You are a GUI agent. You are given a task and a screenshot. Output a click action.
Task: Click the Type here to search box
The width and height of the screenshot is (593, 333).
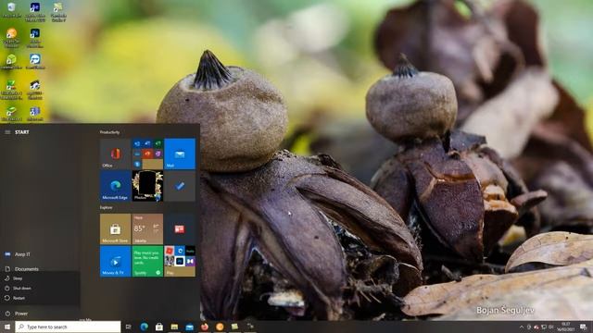pyautogui.click(x=68, y=327)
